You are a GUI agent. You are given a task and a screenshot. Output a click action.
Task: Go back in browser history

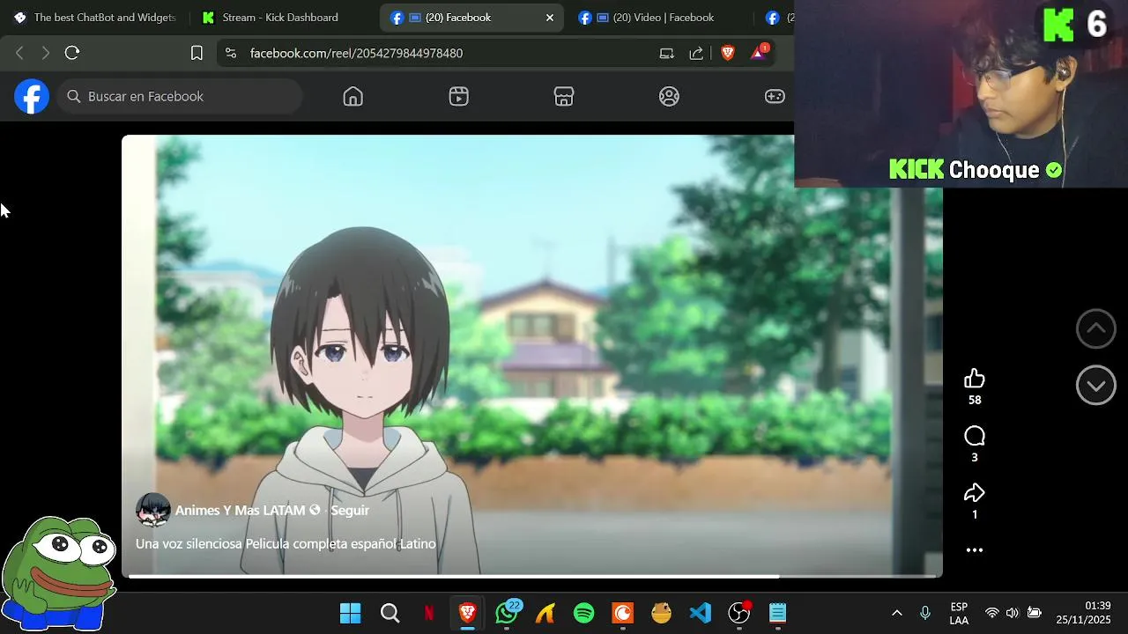tap(19, 53)
